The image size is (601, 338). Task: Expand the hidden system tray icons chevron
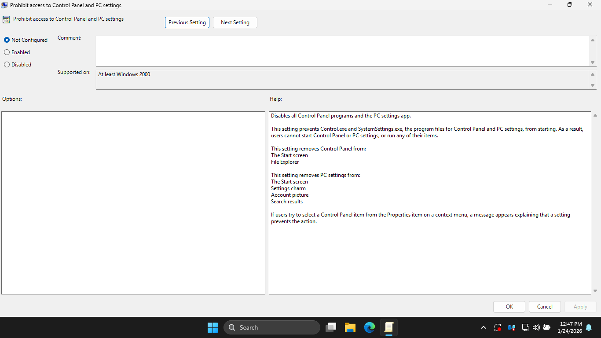484,327
